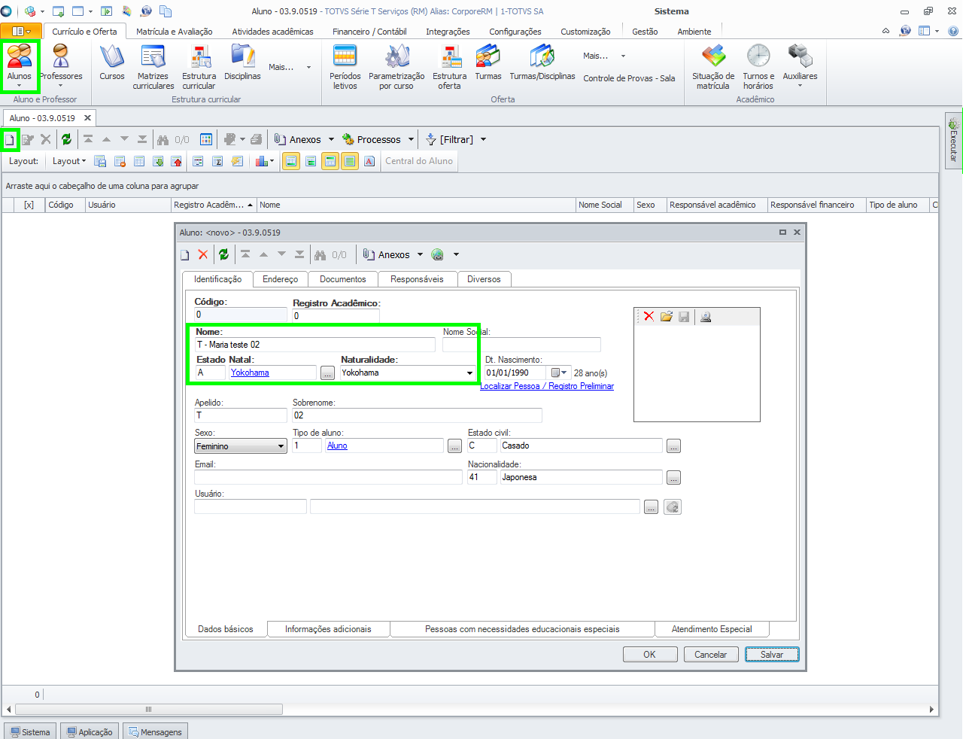
Task: Open Turnos e horários
Action: pos(758,67)
